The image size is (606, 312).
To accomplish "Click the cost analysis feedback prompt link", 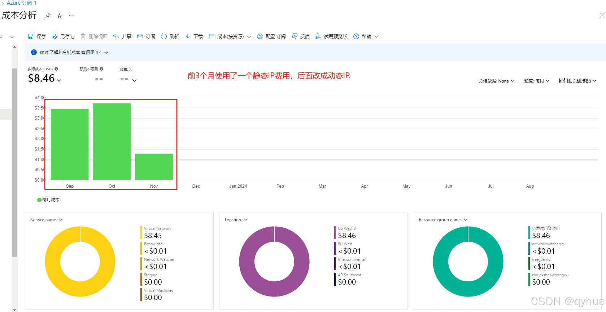I will [x=70, y=53].
